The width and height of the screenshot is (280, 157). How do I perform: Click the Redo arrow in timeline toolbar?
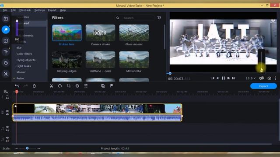click(25, 86)
